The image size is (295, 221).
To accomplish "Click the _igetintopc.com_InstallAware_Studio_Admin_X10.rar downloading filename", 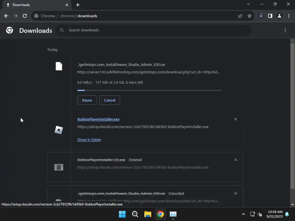I will pyautogui.click(x=121, y=65).
